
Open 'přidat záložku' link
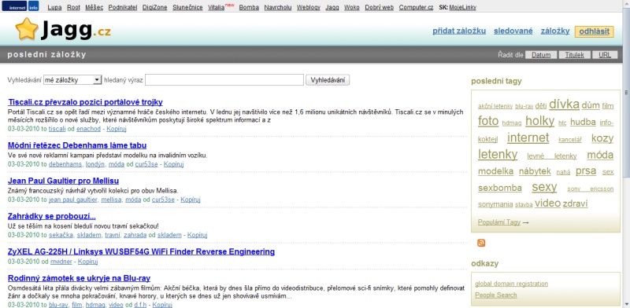coord(459,31)
